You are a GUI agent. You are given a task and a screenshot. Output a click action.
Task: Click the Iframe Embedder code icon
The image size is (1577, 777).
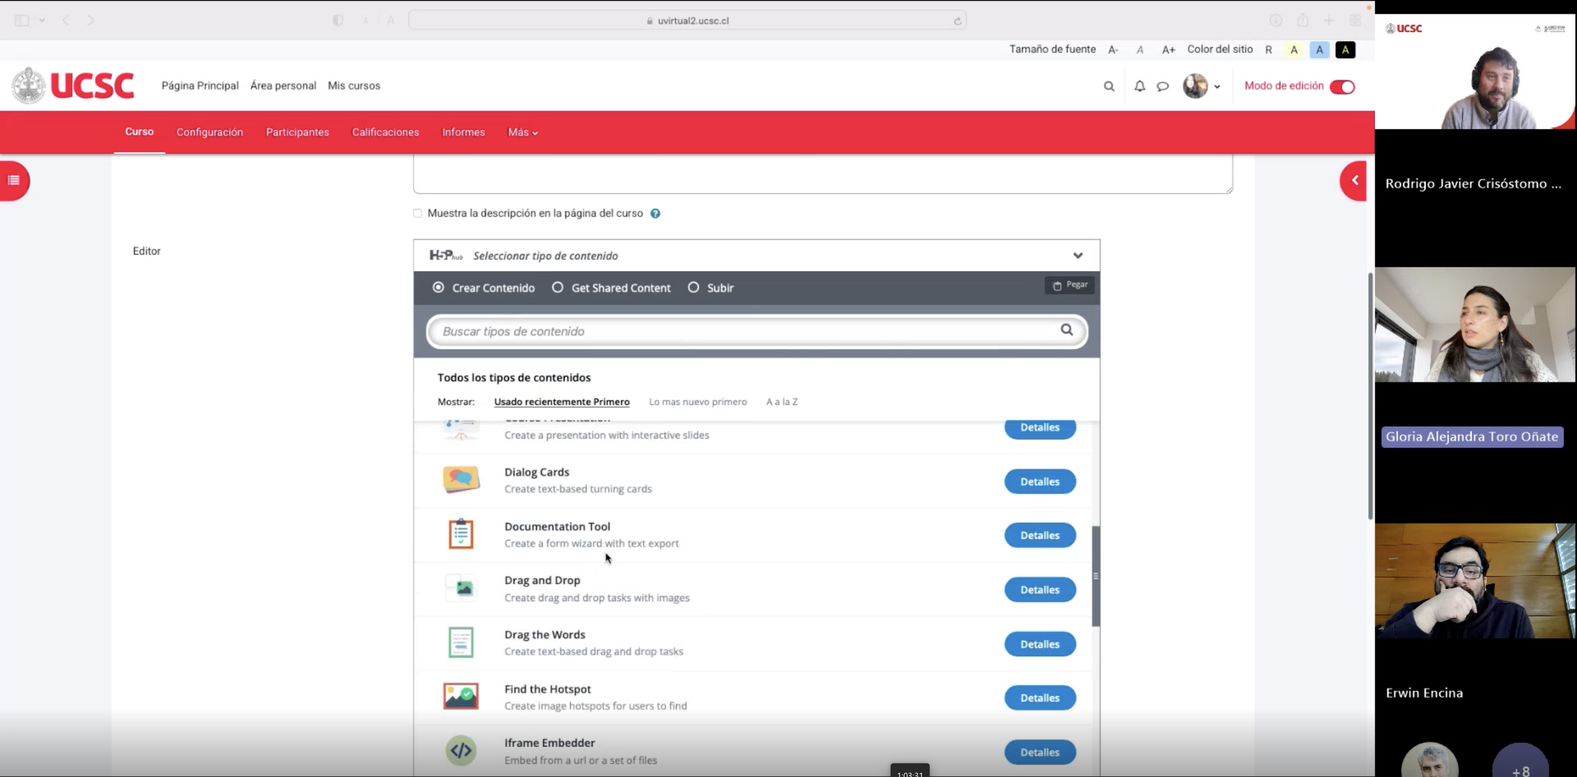coord(461,751)
